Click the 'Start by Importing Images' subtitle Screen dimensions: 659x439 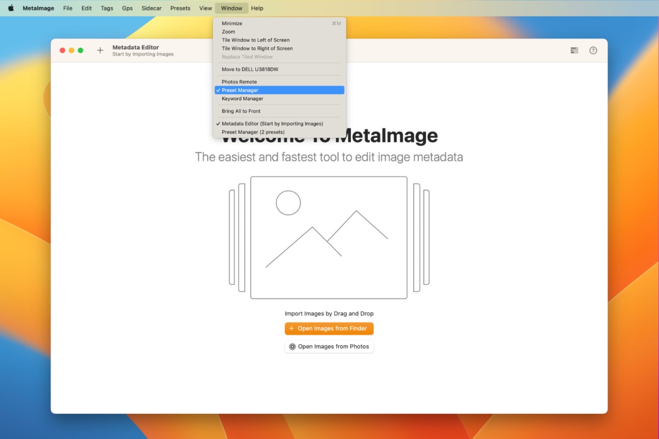pos(143,54)
